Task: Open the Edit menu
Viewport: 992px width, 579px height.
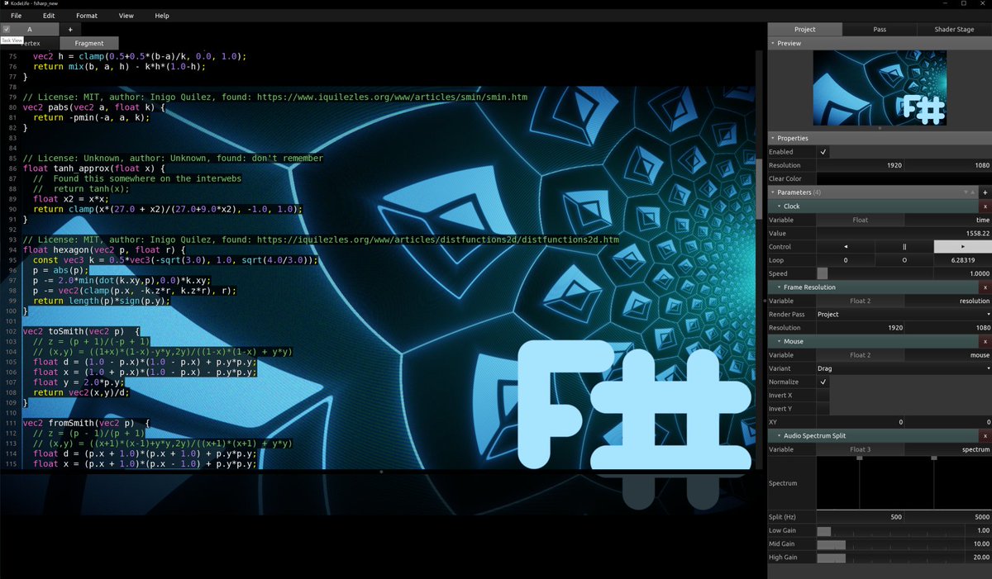Action: [x=50, y=16]
